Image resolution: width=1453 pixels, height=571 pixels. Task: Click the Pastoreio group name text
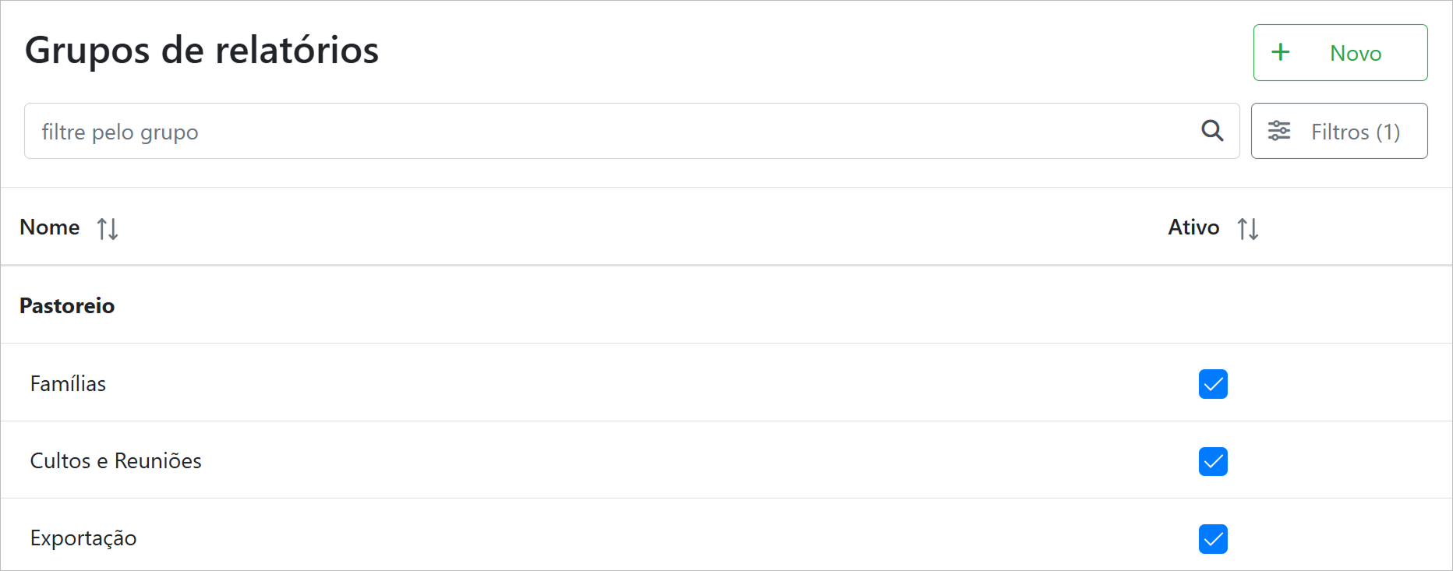[67, 305]
